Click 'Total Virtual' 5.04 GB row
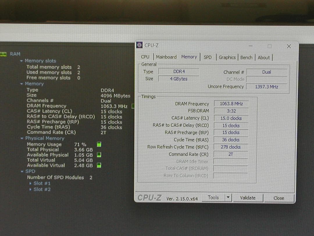This screenshot has width=314, height=236. [x=60, y=160]
